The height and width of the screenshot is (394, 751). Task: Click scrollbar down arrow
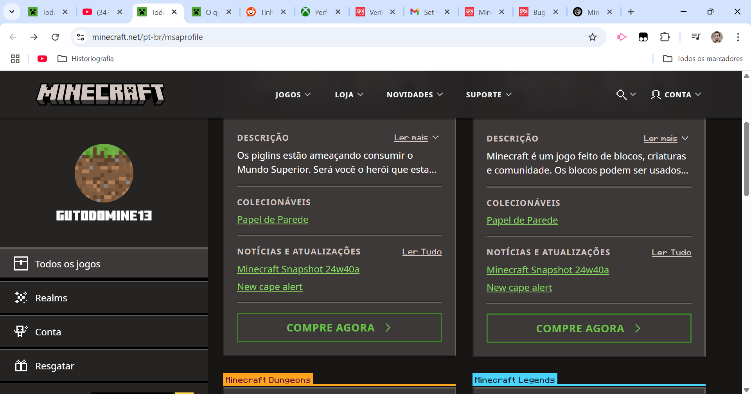tap(746, 390)
